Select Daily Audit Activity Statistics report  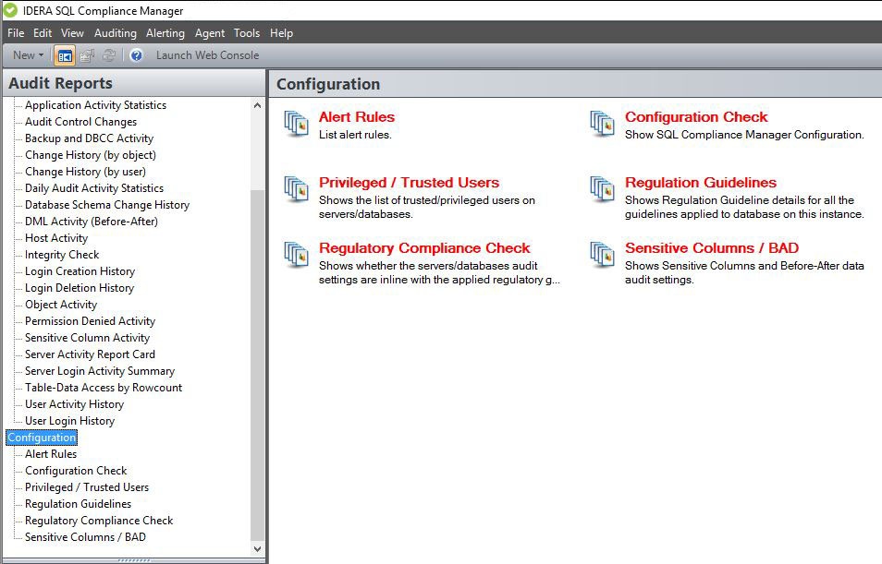(x=94, y=188)
